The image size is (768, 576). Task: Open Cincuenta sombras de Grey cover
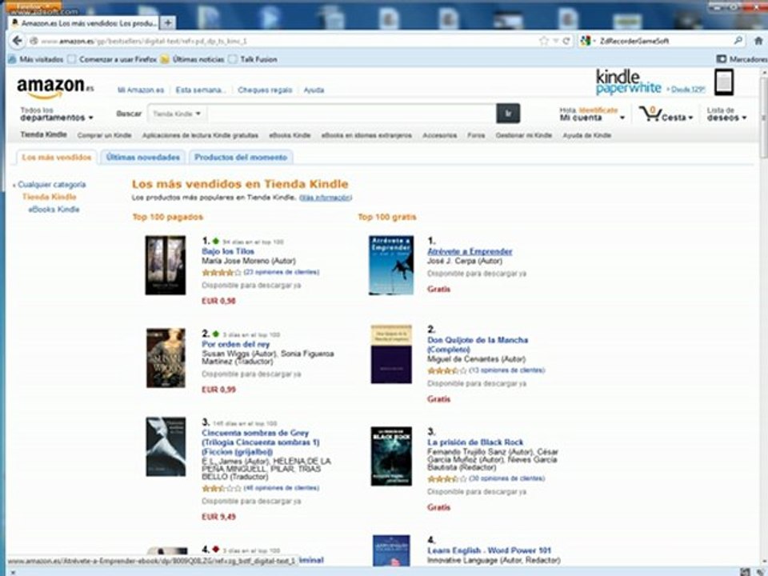click(x=166, y=446)
